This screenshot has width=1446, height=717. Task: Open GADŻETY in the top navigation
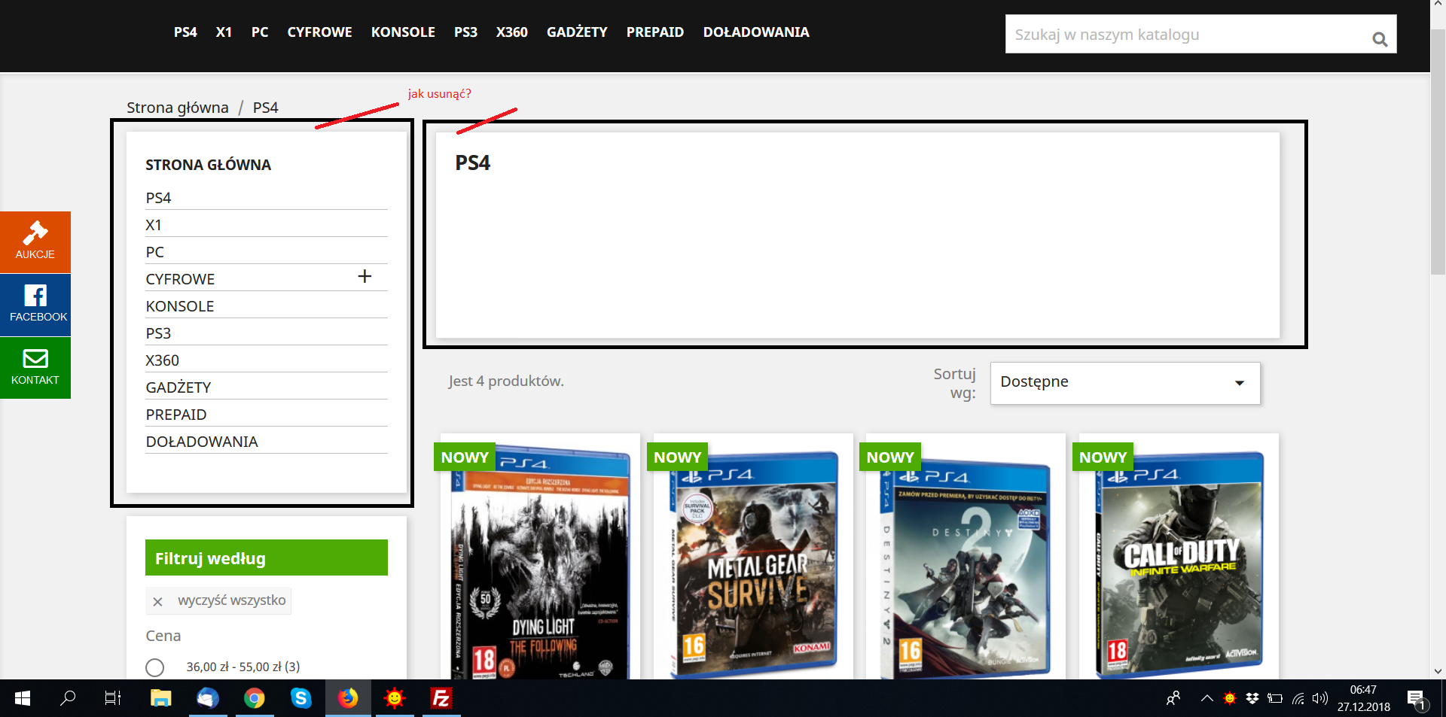(577, 32)
